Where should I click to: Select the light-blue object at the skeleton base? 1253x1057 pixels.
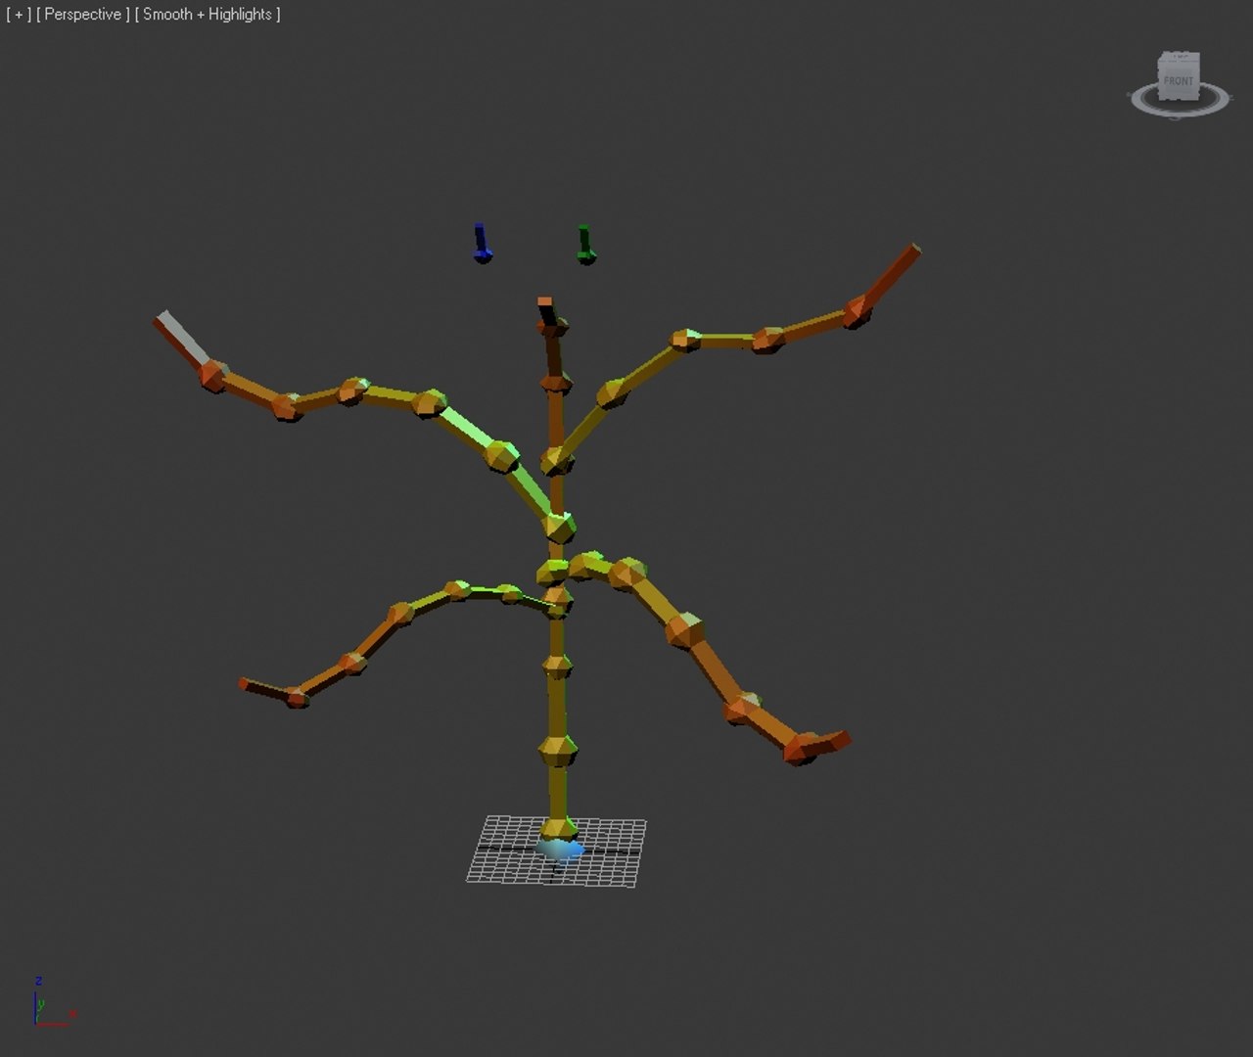[561, 850]
